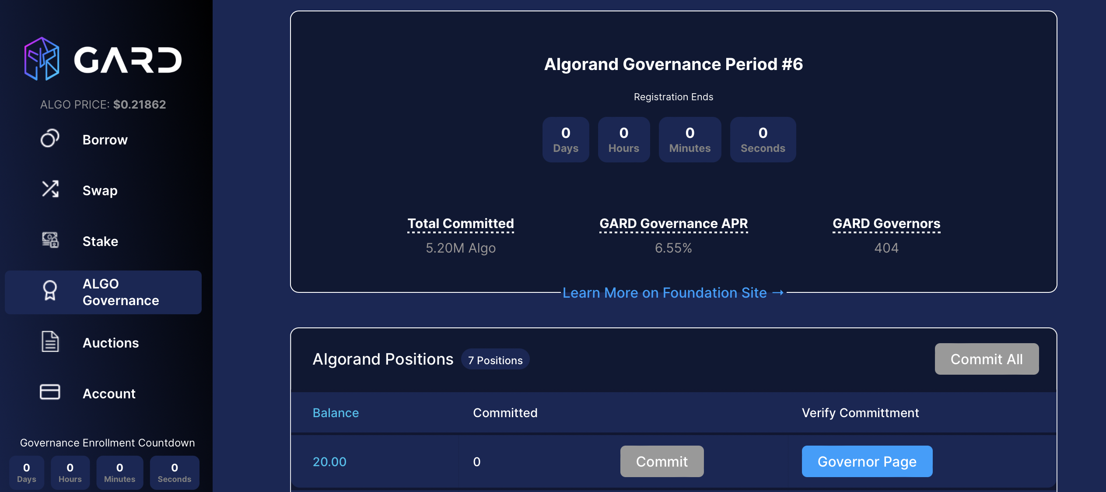Click the main Days countdown box

click(566, 140)
